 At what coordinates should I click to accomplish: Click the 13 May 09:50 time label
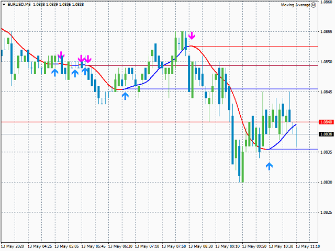pos(254,246)
